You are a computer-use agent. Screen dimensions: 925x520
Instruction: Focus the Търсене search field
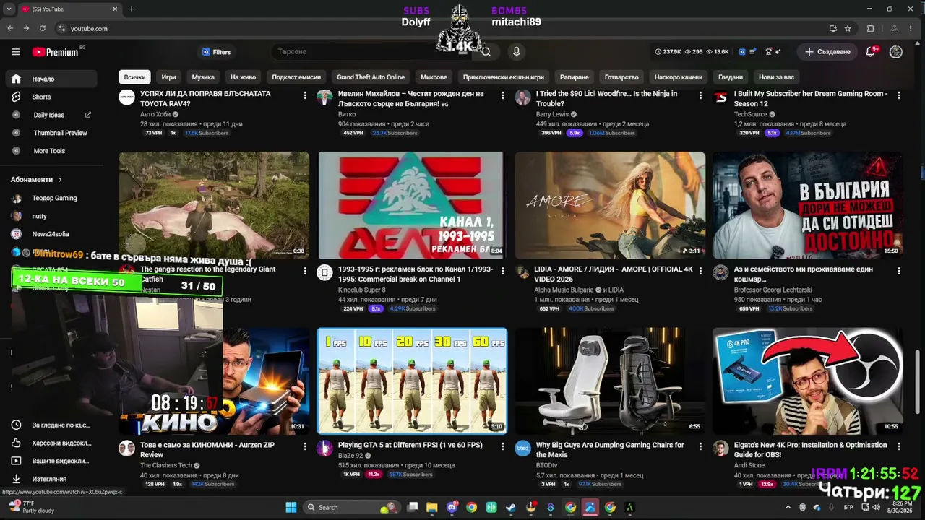[372, 52]
